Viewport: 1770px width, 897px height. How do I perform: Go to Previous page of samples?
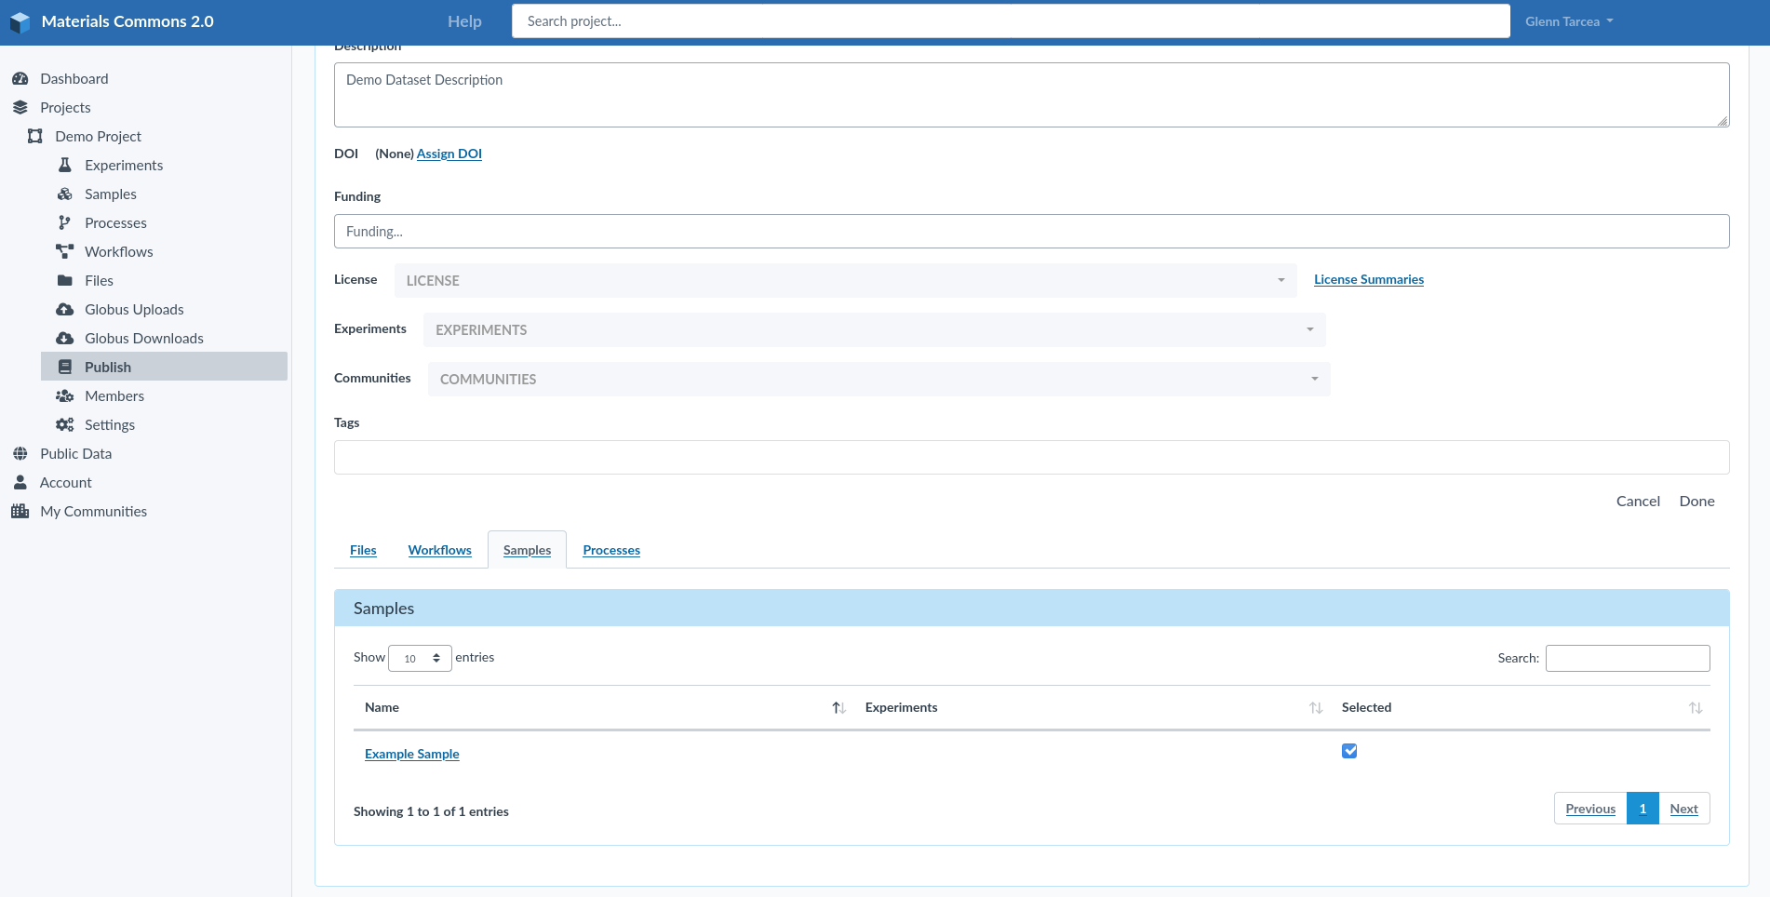coord(1590,810)
